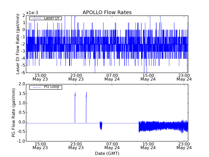The height and width of the screenshot is (157, 209).
Task: Click the 1.5 y-axis tick on PG plot
Action: 21,93
